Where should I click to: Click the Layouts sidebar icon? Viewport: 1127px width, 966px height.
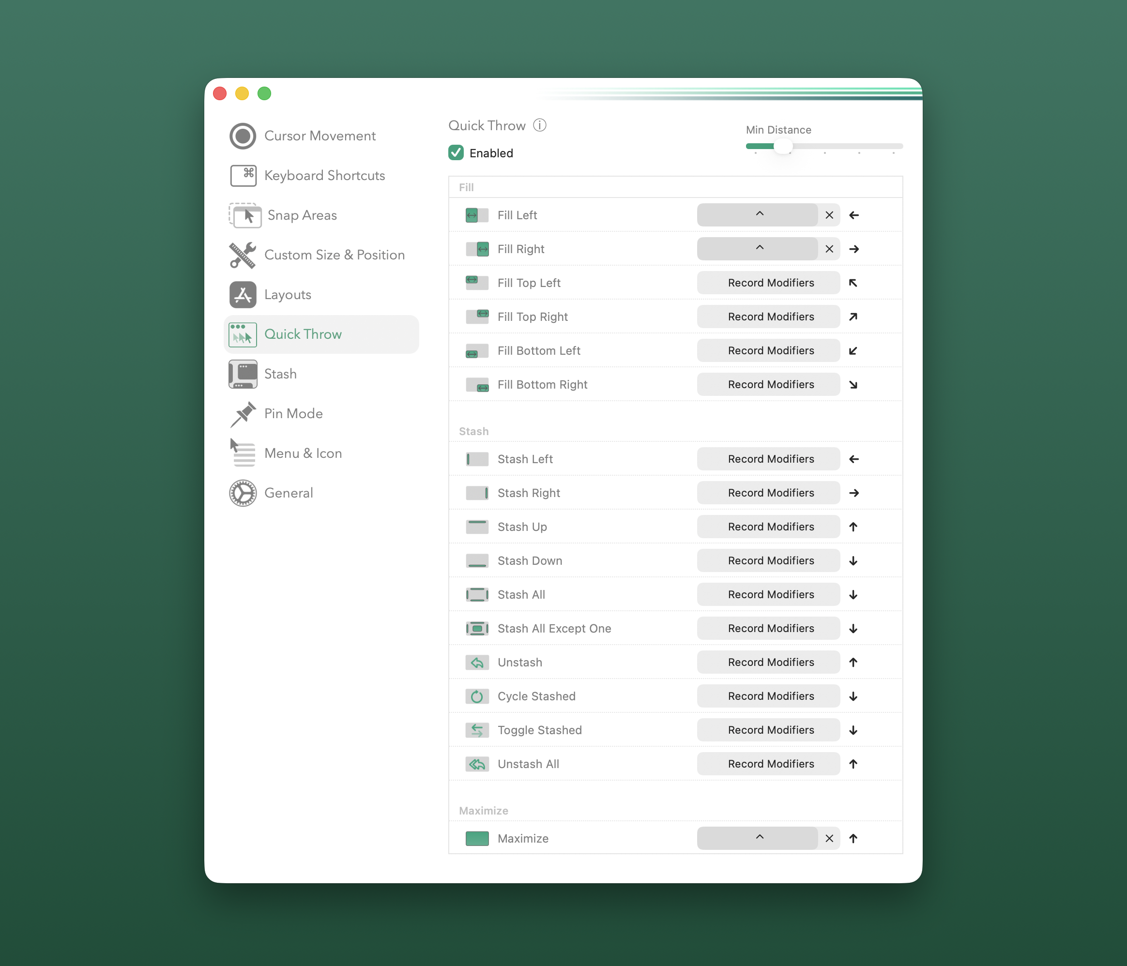click(x=243, y=295)
